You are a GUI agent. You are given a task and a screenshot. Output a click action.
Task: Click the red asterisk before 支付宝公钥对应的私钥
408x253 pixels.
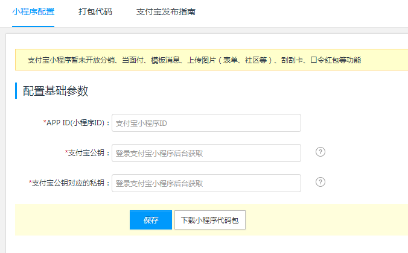(30, 183)
